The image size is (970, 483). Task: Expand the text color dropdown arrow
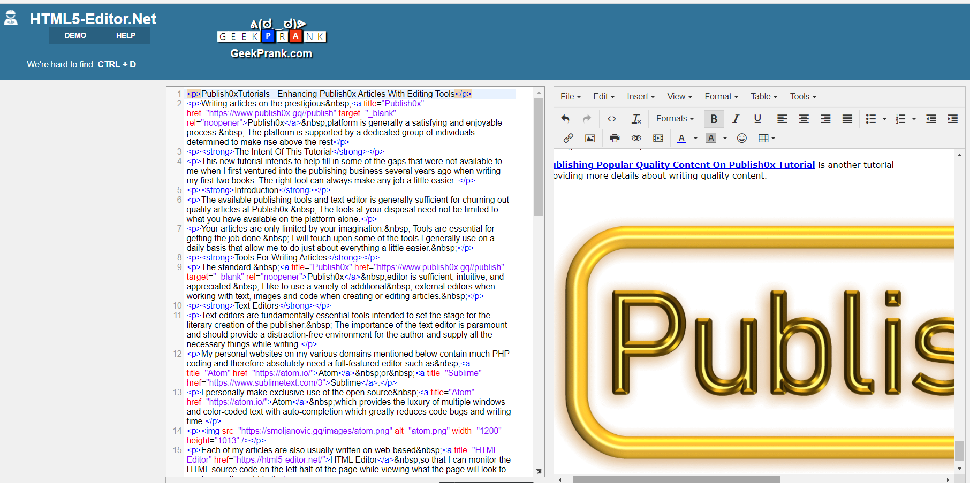pos(695,138)
